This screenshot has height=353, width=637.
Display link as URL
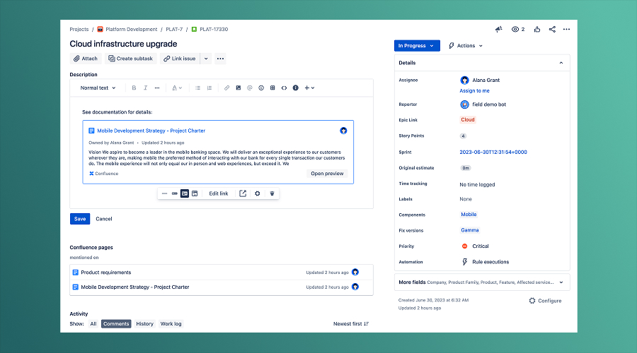click(164, 193)
